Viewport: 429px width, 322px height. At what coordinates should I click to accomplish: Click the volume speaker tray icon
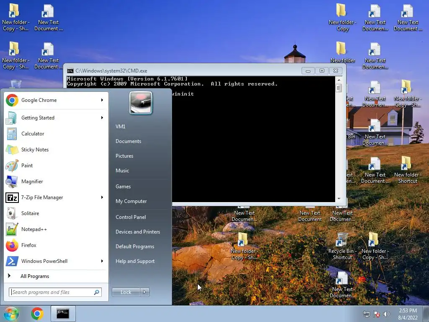387,314
